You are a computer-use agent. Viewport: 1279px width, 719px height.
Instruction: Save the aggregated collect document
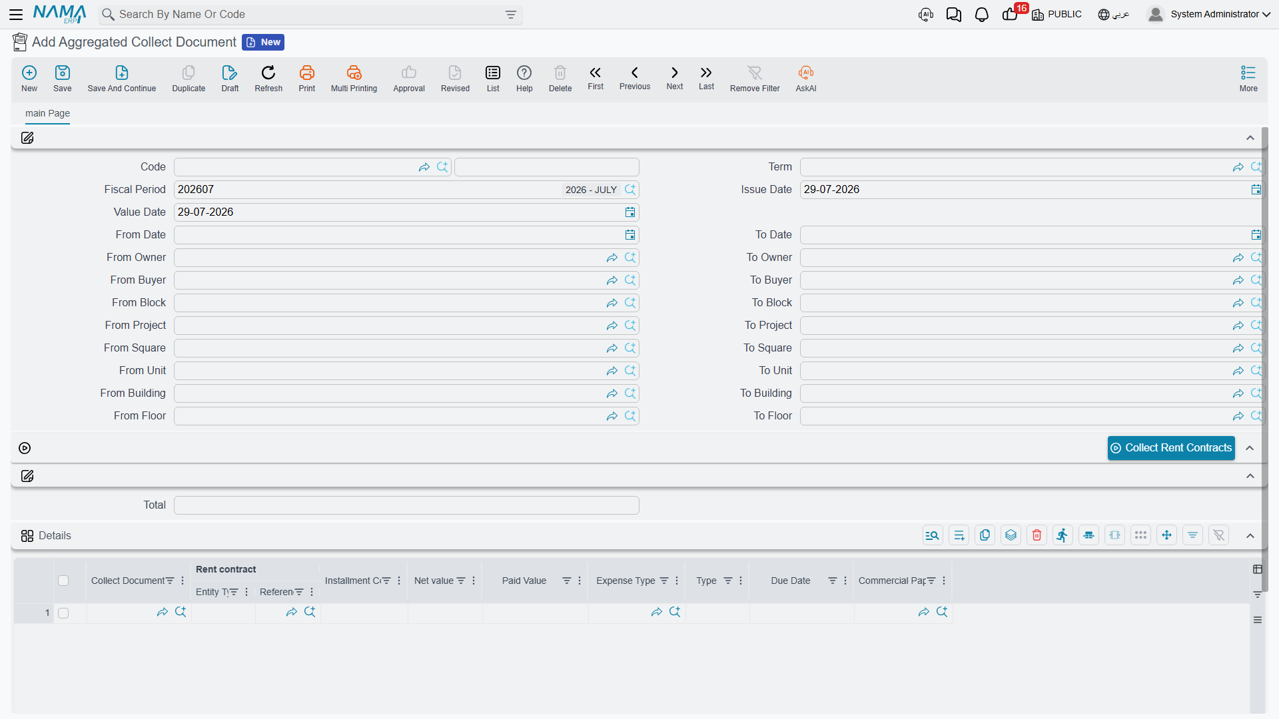(x=63, y=79)
